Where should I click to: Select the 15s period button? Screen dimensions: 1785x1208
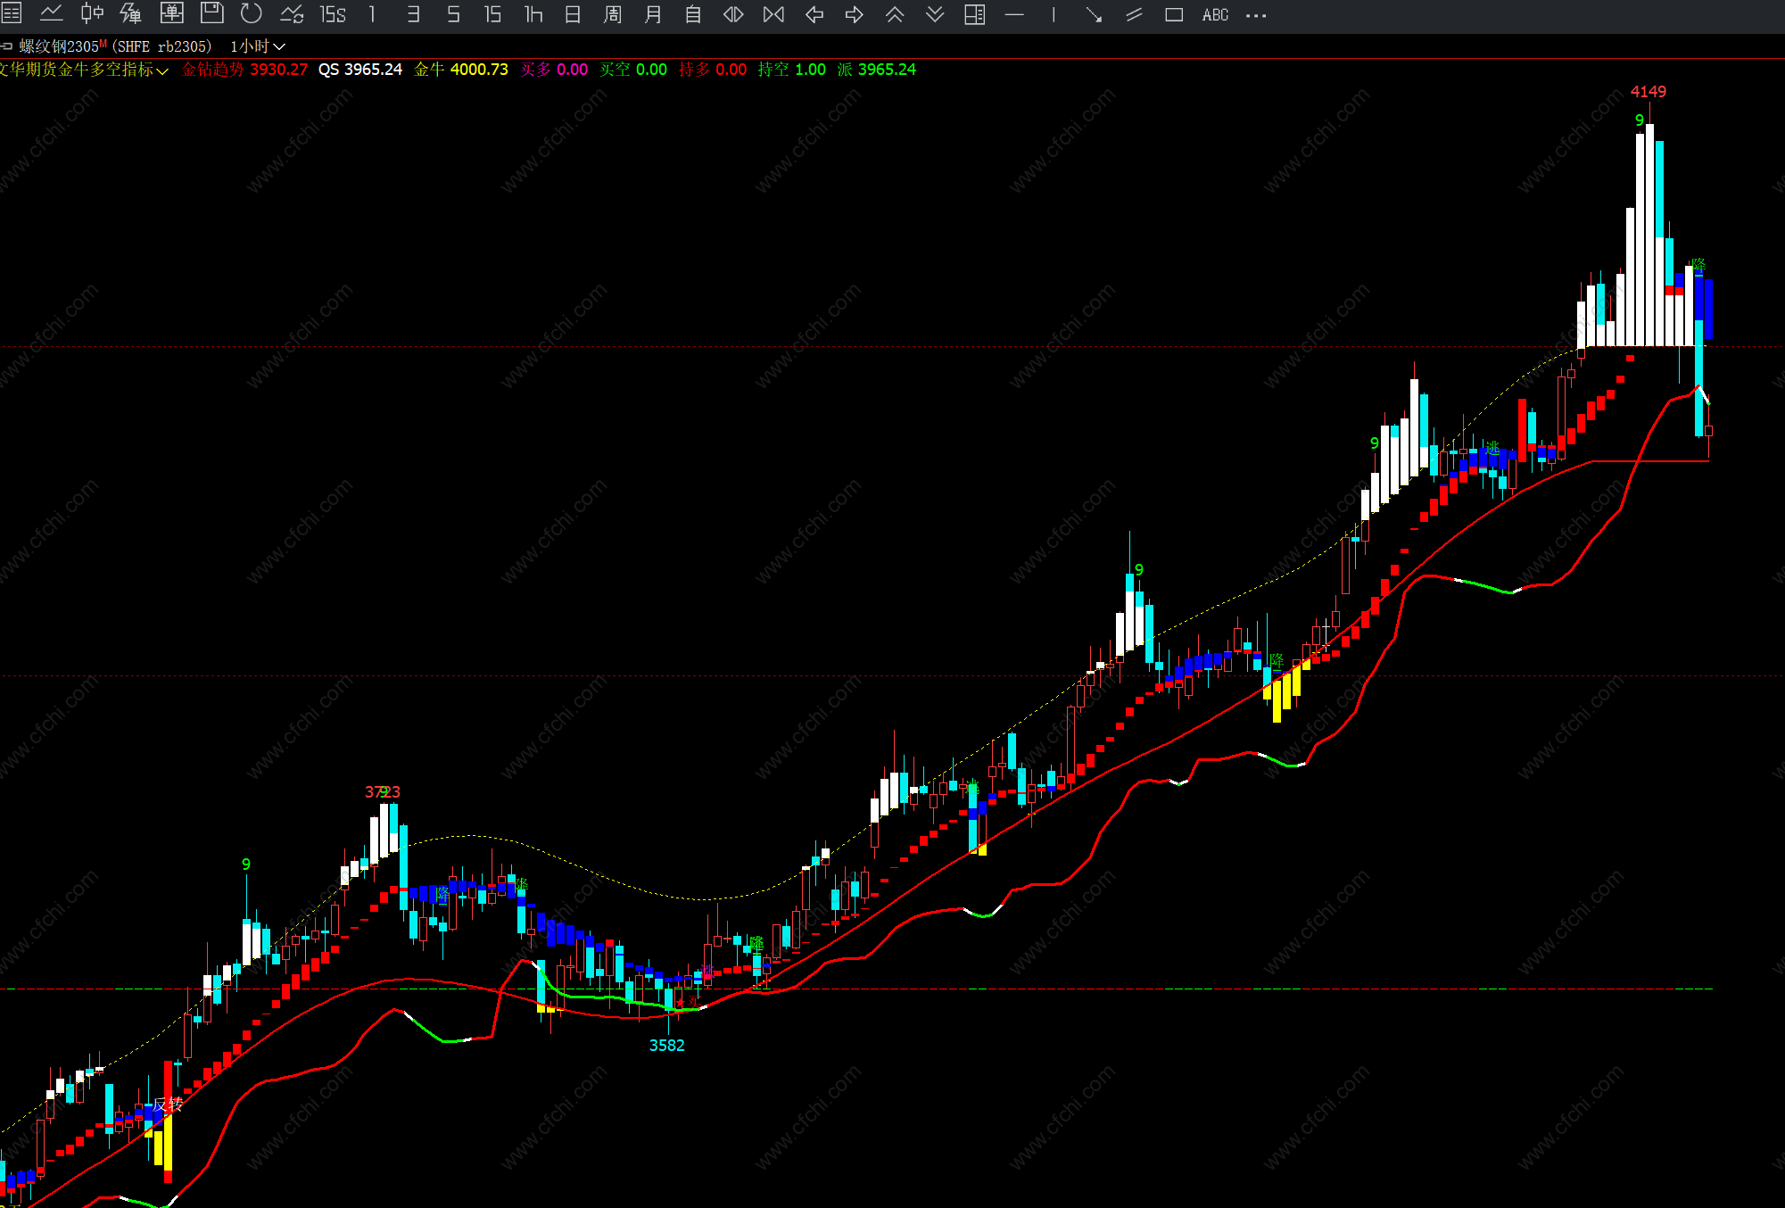point(333,14)
